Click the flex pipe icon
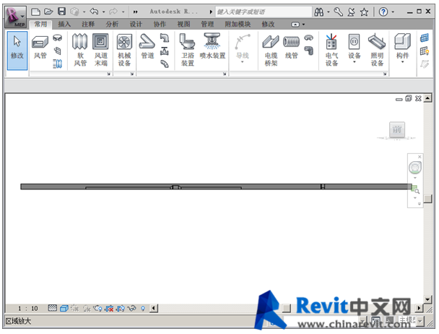Viewport: 439px width, 334px height. (165, 64)
